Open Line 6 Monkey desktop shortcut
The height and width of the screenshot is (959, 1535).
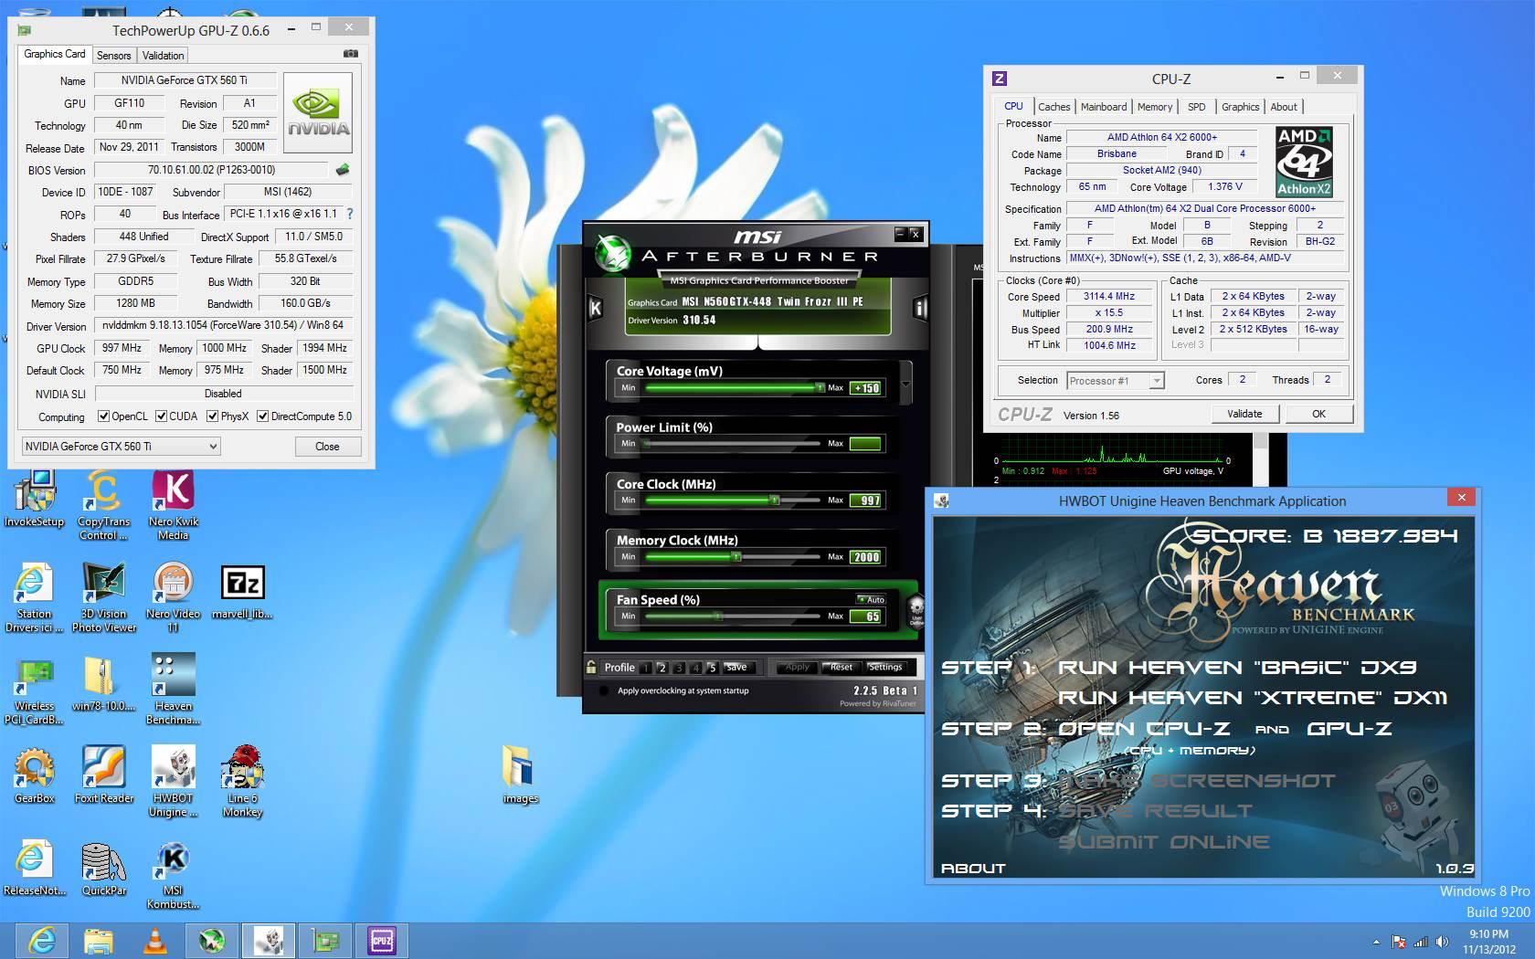242,782
